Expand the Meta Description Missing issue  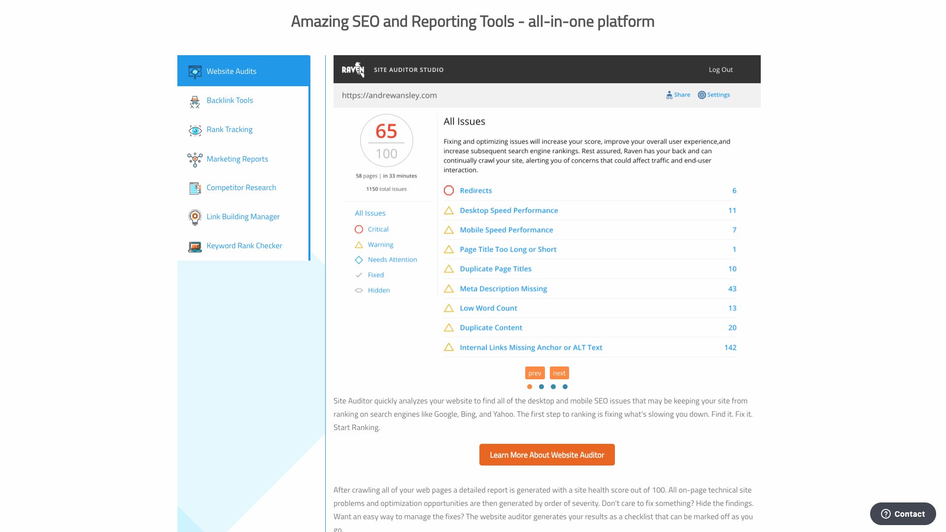click(503, 289)
